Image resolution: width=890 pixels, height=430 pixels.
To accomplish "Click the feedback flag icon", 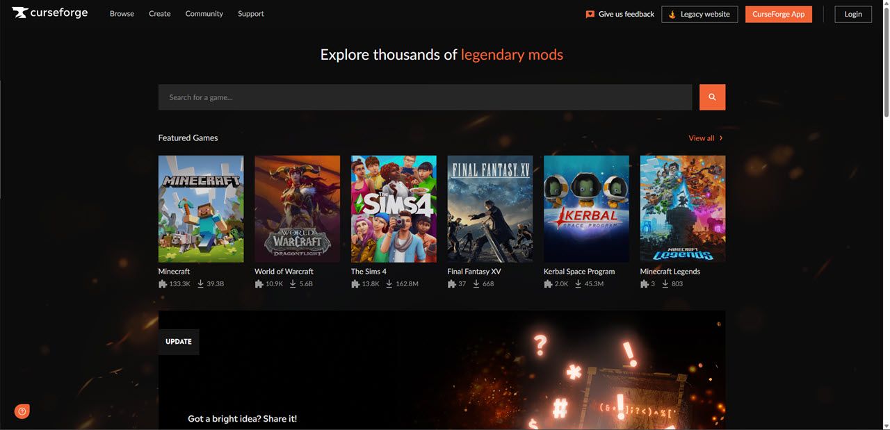I will tap(590, 14).
